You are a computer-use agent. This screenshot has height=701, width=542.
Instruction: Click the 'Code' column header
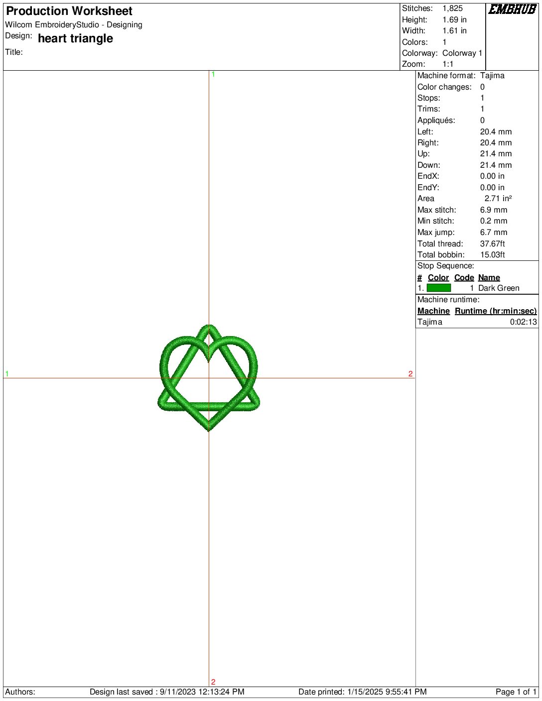coord(464,277)
